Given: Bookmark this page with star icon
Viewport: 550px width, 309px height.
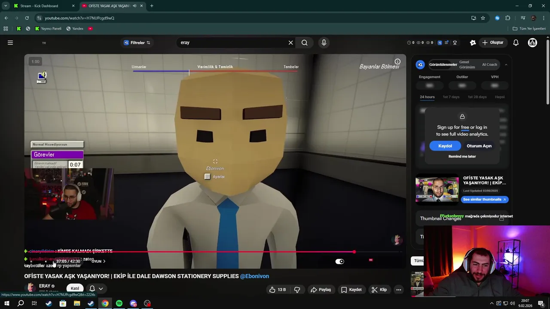Looking at the screenshot, I should (483, 18).
